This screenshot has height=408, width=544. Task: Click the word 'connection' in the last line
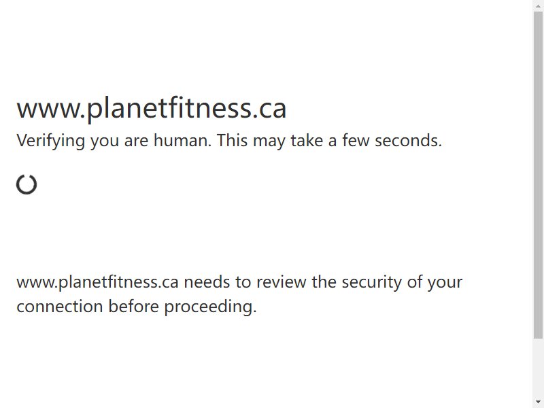point(60,307)
